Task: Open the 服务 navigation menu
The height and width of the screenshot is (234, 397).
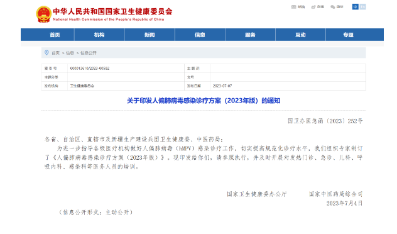Action: pyautogui.click(x=250, y=35)
